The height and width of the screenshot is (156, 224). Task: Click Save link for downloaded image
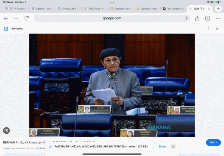pos(163,147)
